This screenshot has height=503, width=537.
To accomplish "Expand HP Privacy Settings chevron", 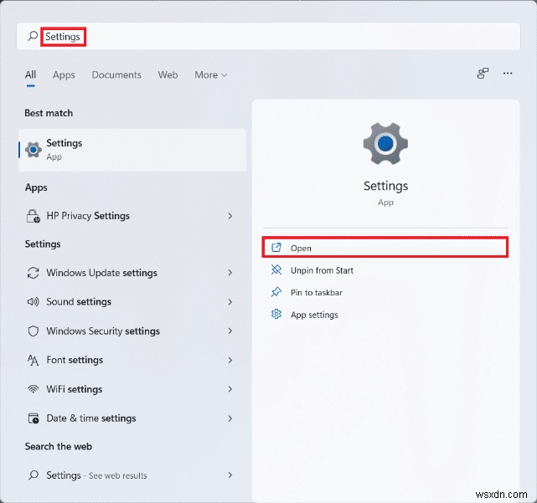I will [x=230, y=216].
